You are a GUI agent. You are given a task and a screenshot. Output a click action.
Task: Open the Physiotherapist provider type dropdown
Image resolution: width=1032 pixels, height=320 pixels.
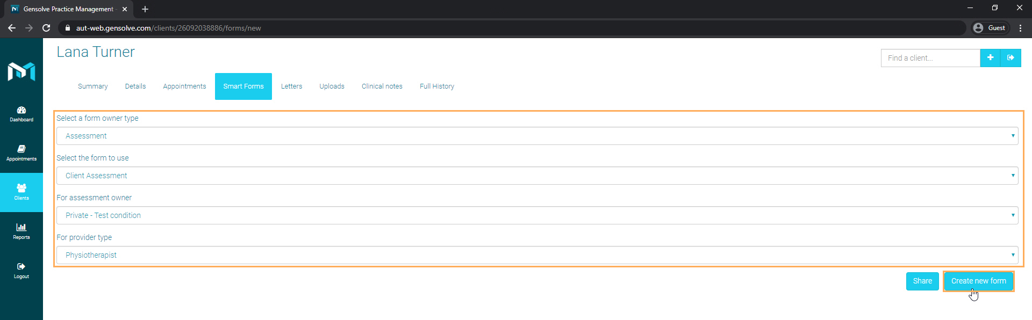click(537, 255)
